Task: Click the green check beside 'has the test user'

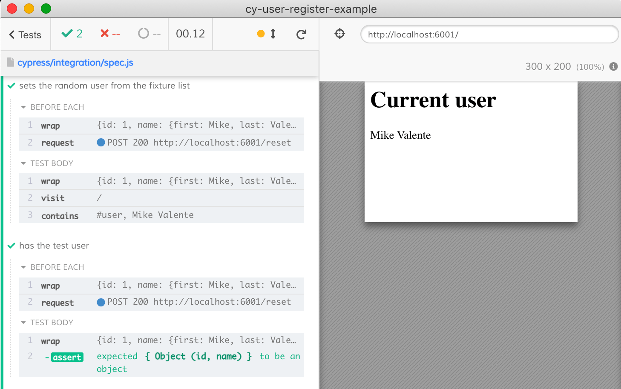Action: [11, 246]
